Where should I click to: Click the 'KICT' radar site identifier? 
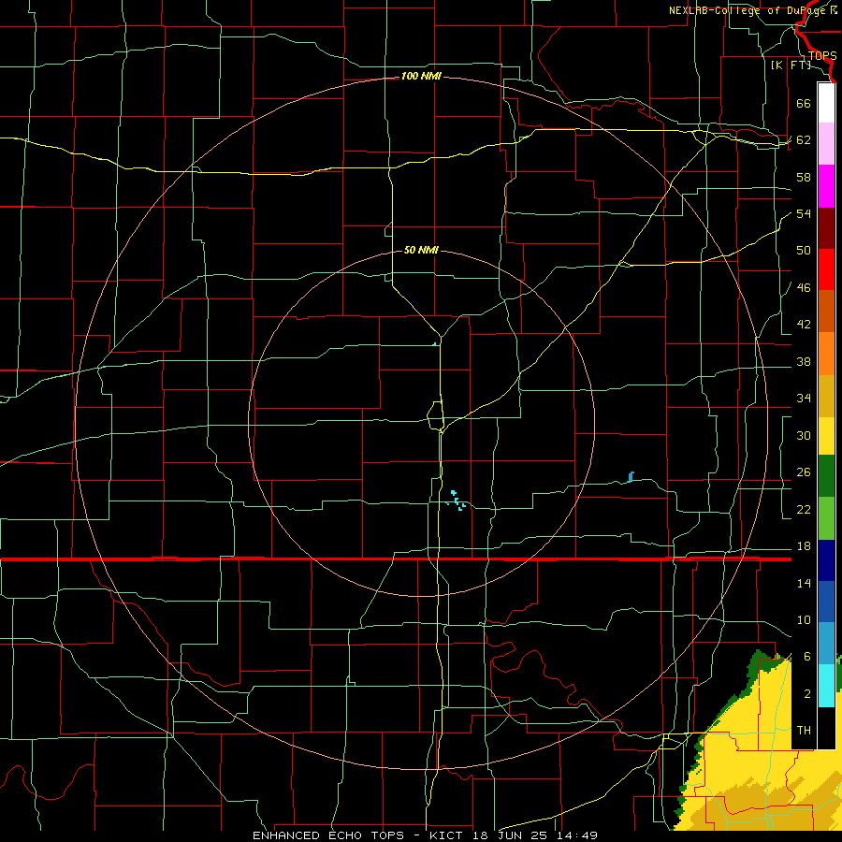pos(448,835)
